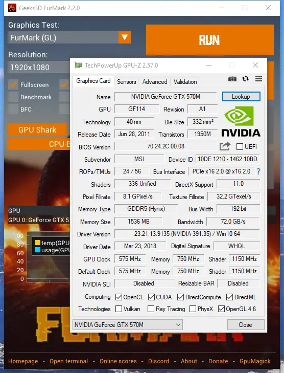Click the Subvendor value MSI

point(139,159)
